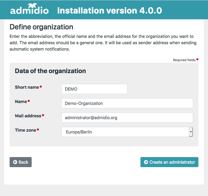Viewport: 208px width, 196px height.
Task: Open the Time zone dropdown arrow
Action: pyautogui.click(x=191, y=132)
